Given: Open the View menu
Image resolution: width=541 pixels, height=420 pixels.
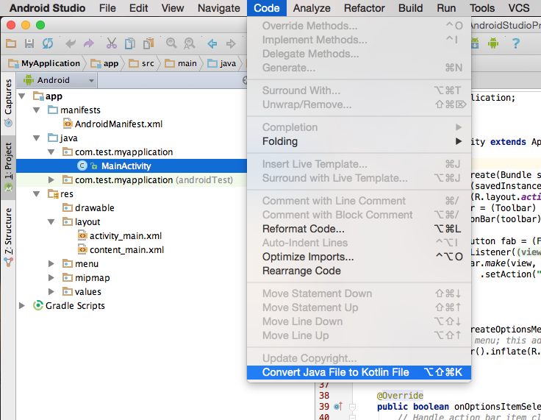Looking at the screenshot, I should coord(173,8).
